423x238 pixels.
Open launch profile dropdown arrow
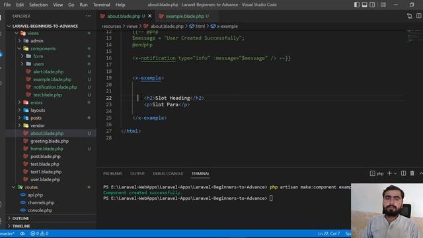395,173
